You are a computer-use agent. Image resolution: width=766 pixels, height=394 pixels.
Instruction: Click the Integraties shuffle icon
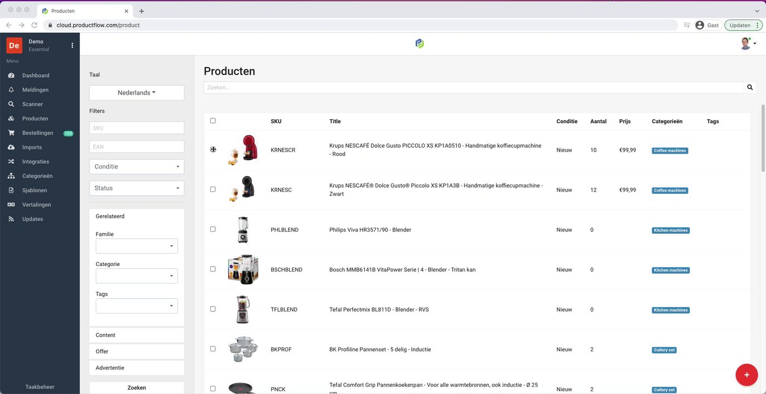[11, 161]
